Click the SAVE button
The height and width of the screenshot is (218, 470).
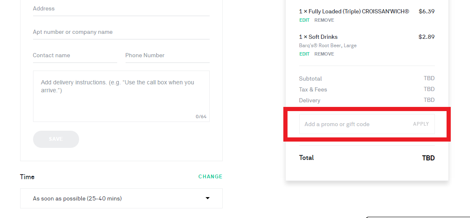coord(56,139)
